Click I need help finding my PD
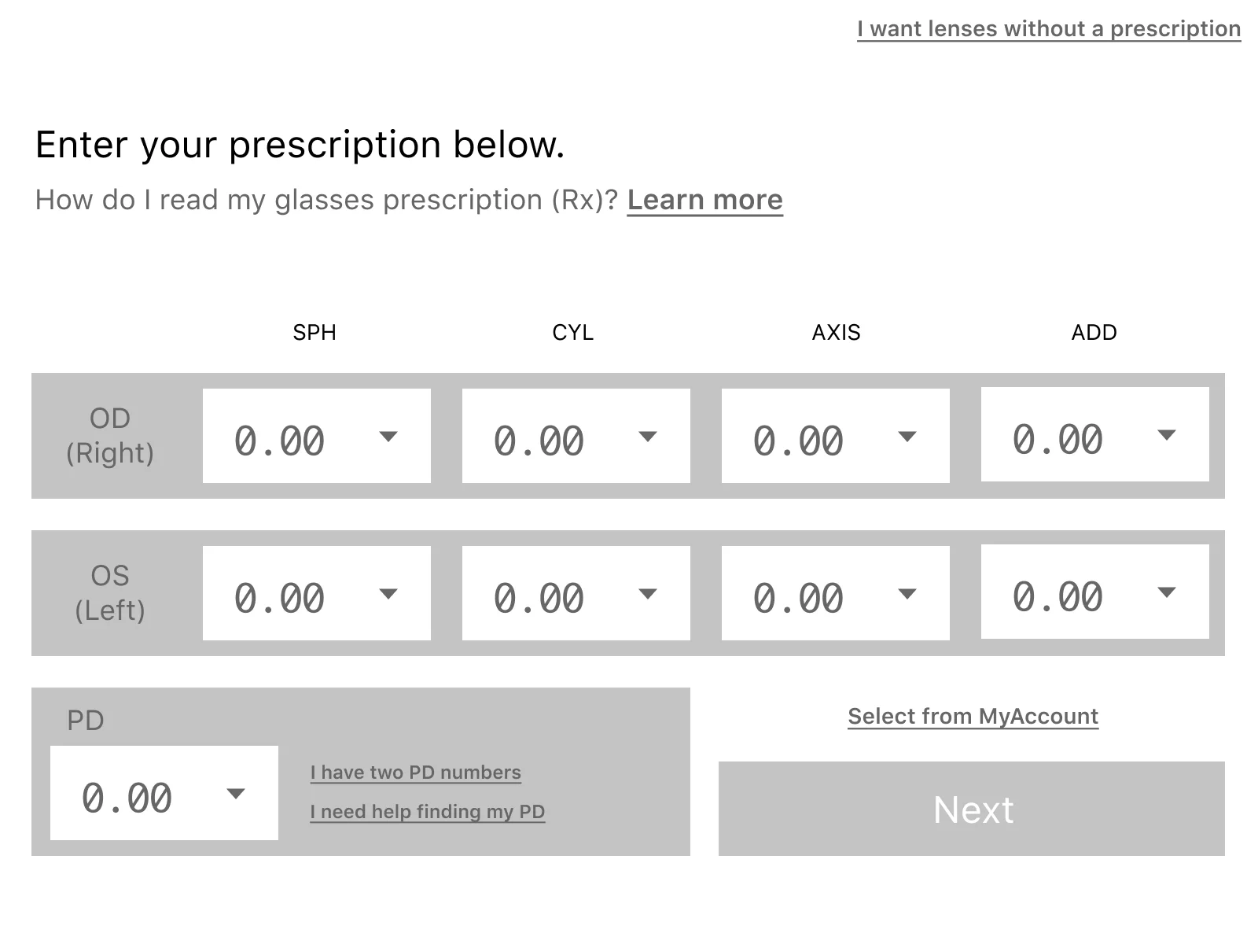Screen dimensions: 1258x944 point(427,811)
